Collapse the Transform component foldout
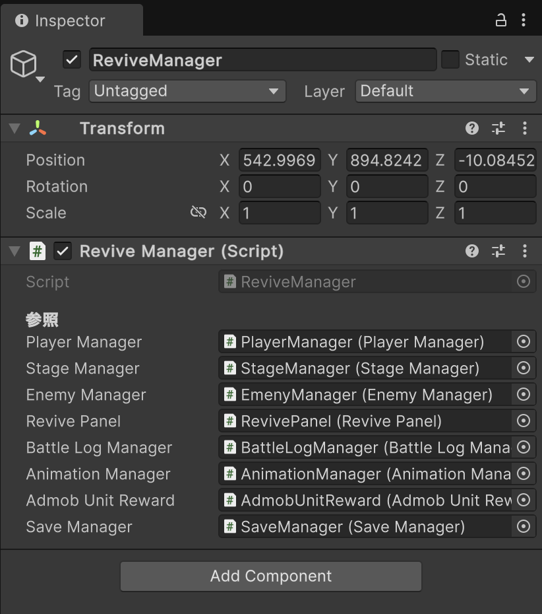The image size is (542, 614). pos(15,128)
